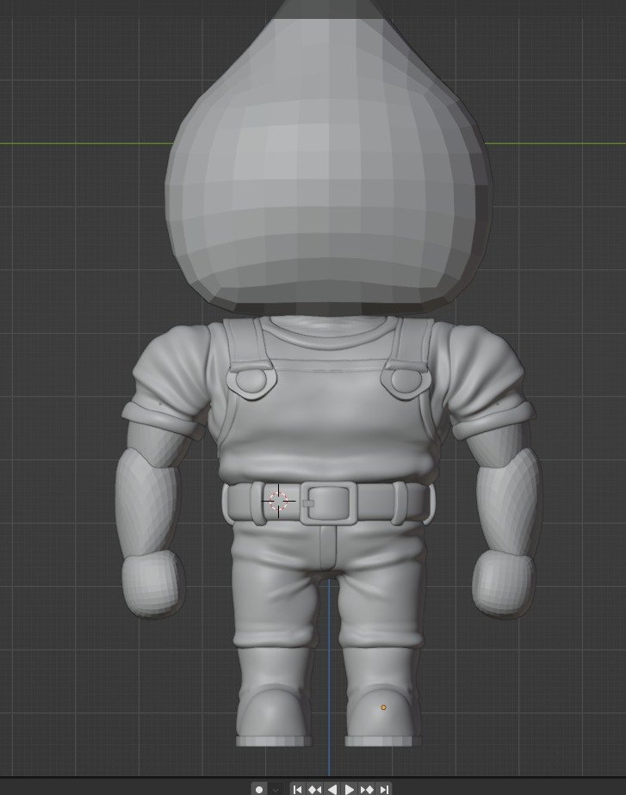Viewport: 626px width, 795px height.
Task: Jump to the timeline start frame
Action: [x=298, y=789]
